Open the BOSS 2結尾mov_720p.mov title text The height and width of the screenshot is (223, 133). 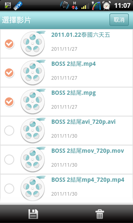point(88,151)
